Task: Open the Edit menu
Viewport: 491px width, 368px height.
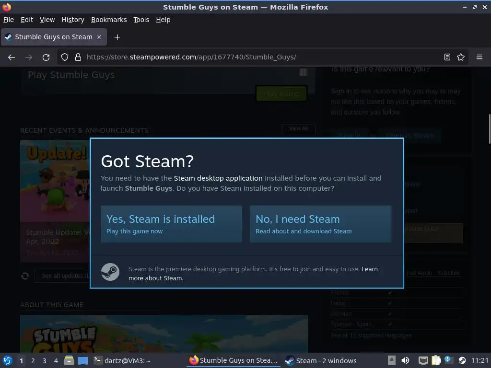Action: [x=27, y=20]
